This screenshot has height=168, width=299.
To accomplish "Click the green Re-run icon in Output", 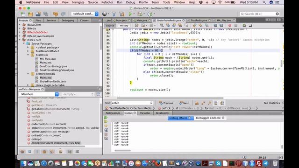I will pos(106,118).
